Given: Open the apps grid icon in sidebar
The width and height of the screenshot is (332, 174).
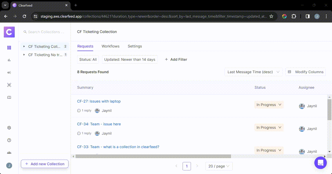Looking at the screenshot, I should click(9, 48).
